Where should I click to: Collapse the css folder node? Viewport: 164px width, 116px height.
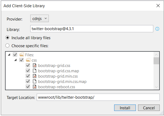[16, 60]
